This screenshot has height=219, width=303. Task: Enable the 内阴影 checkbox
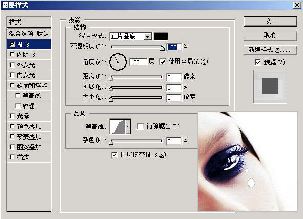coord(12,55)
